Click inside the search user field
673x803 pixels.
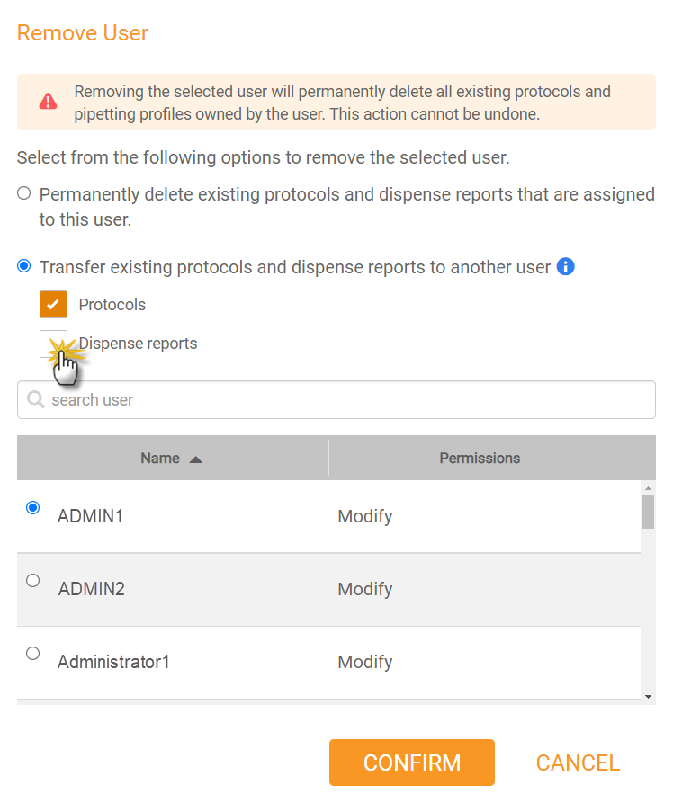[336, 399]
